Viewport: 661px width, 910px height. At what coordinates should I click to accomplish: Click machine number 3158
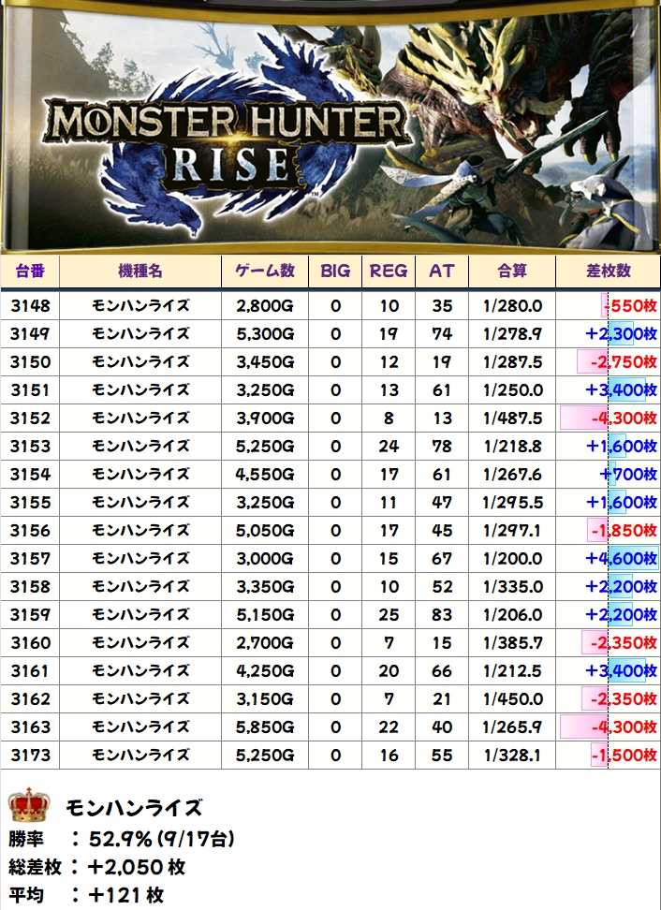(30, 586)
